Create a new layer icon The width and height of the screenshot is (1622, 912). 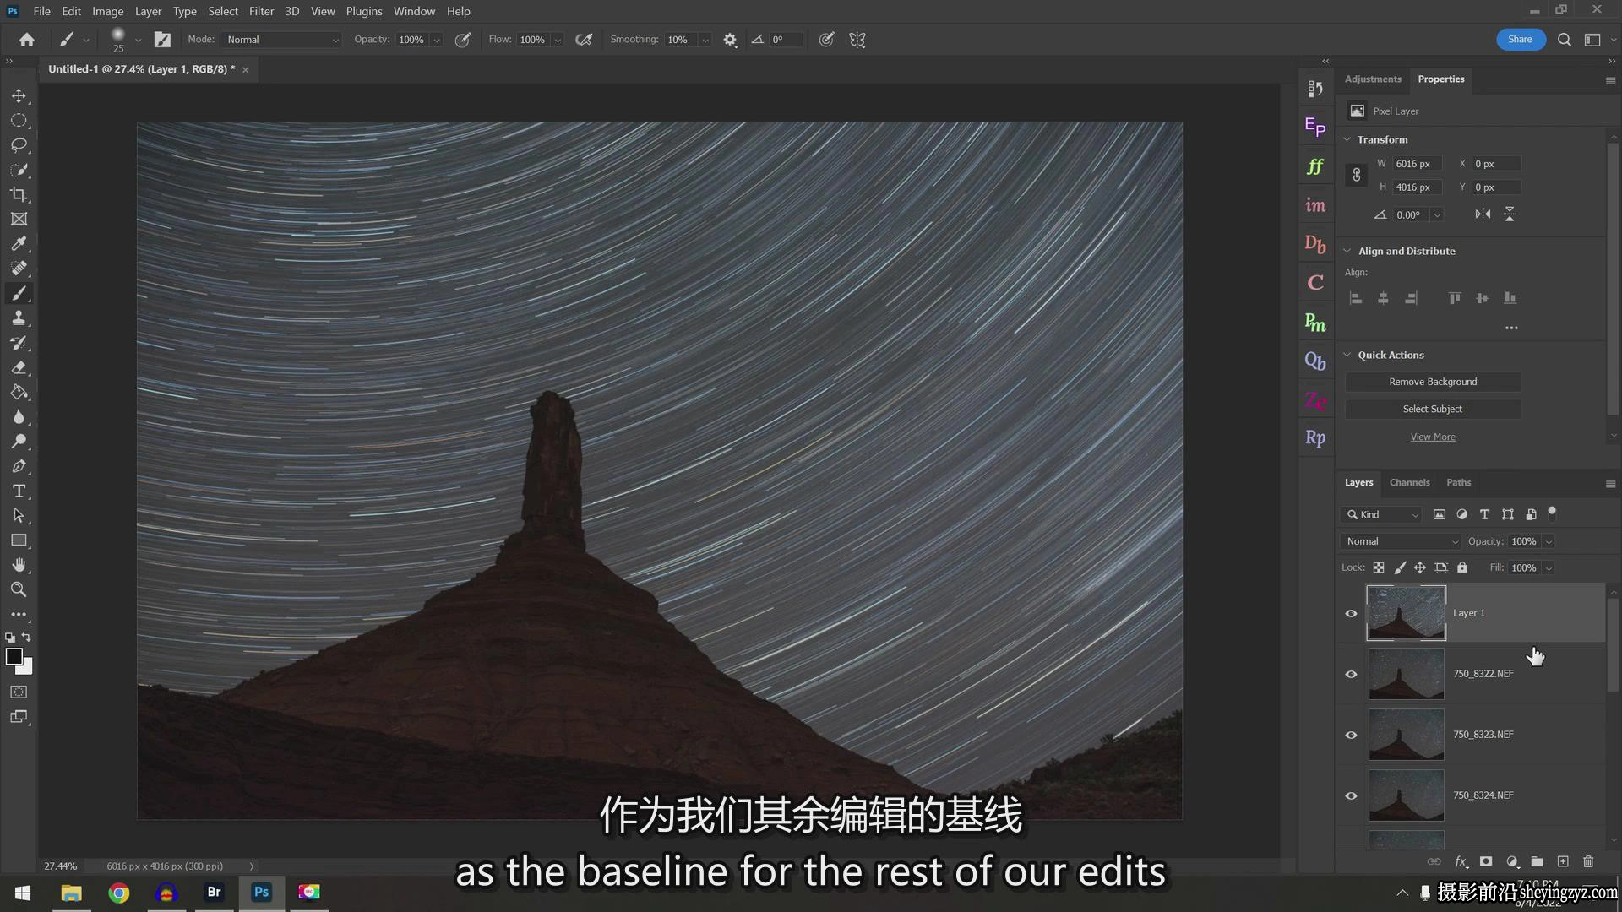1563,861
